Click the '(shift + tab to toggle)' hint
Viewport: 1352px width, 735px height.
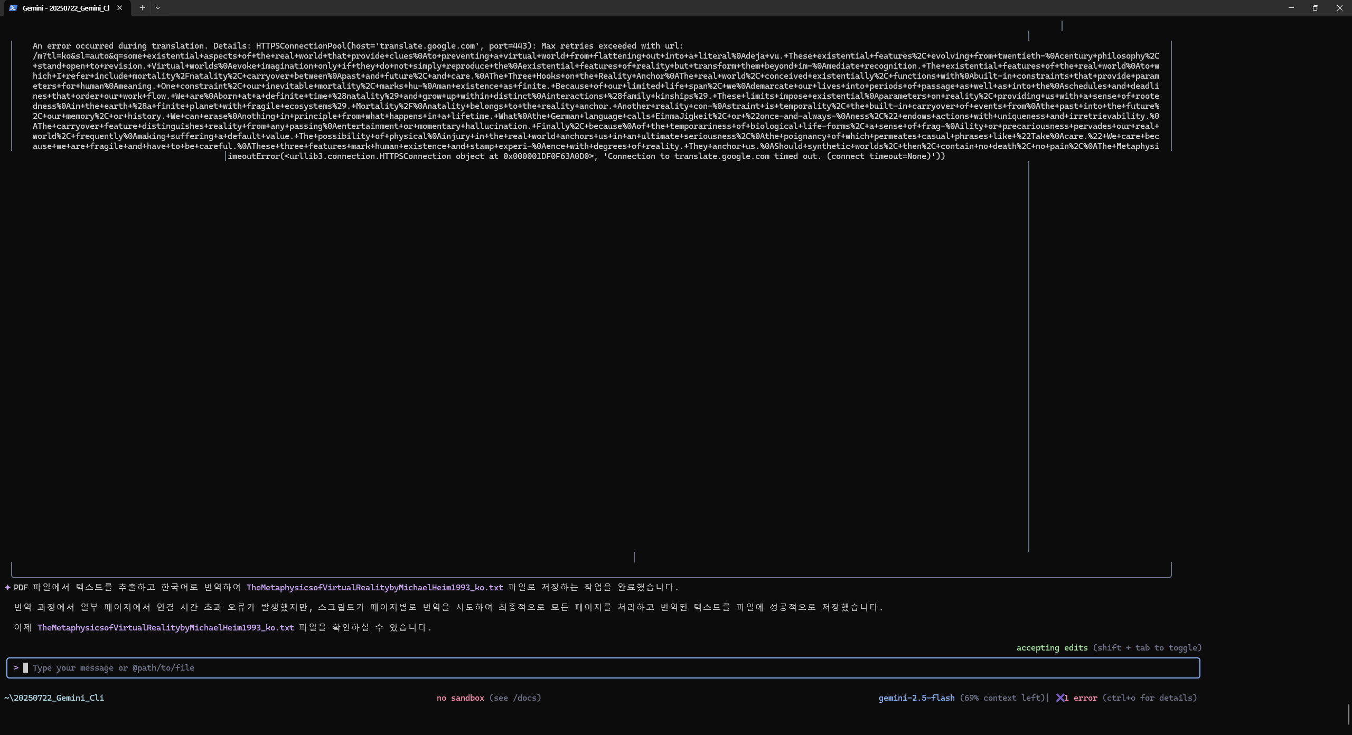point(1147,648)
